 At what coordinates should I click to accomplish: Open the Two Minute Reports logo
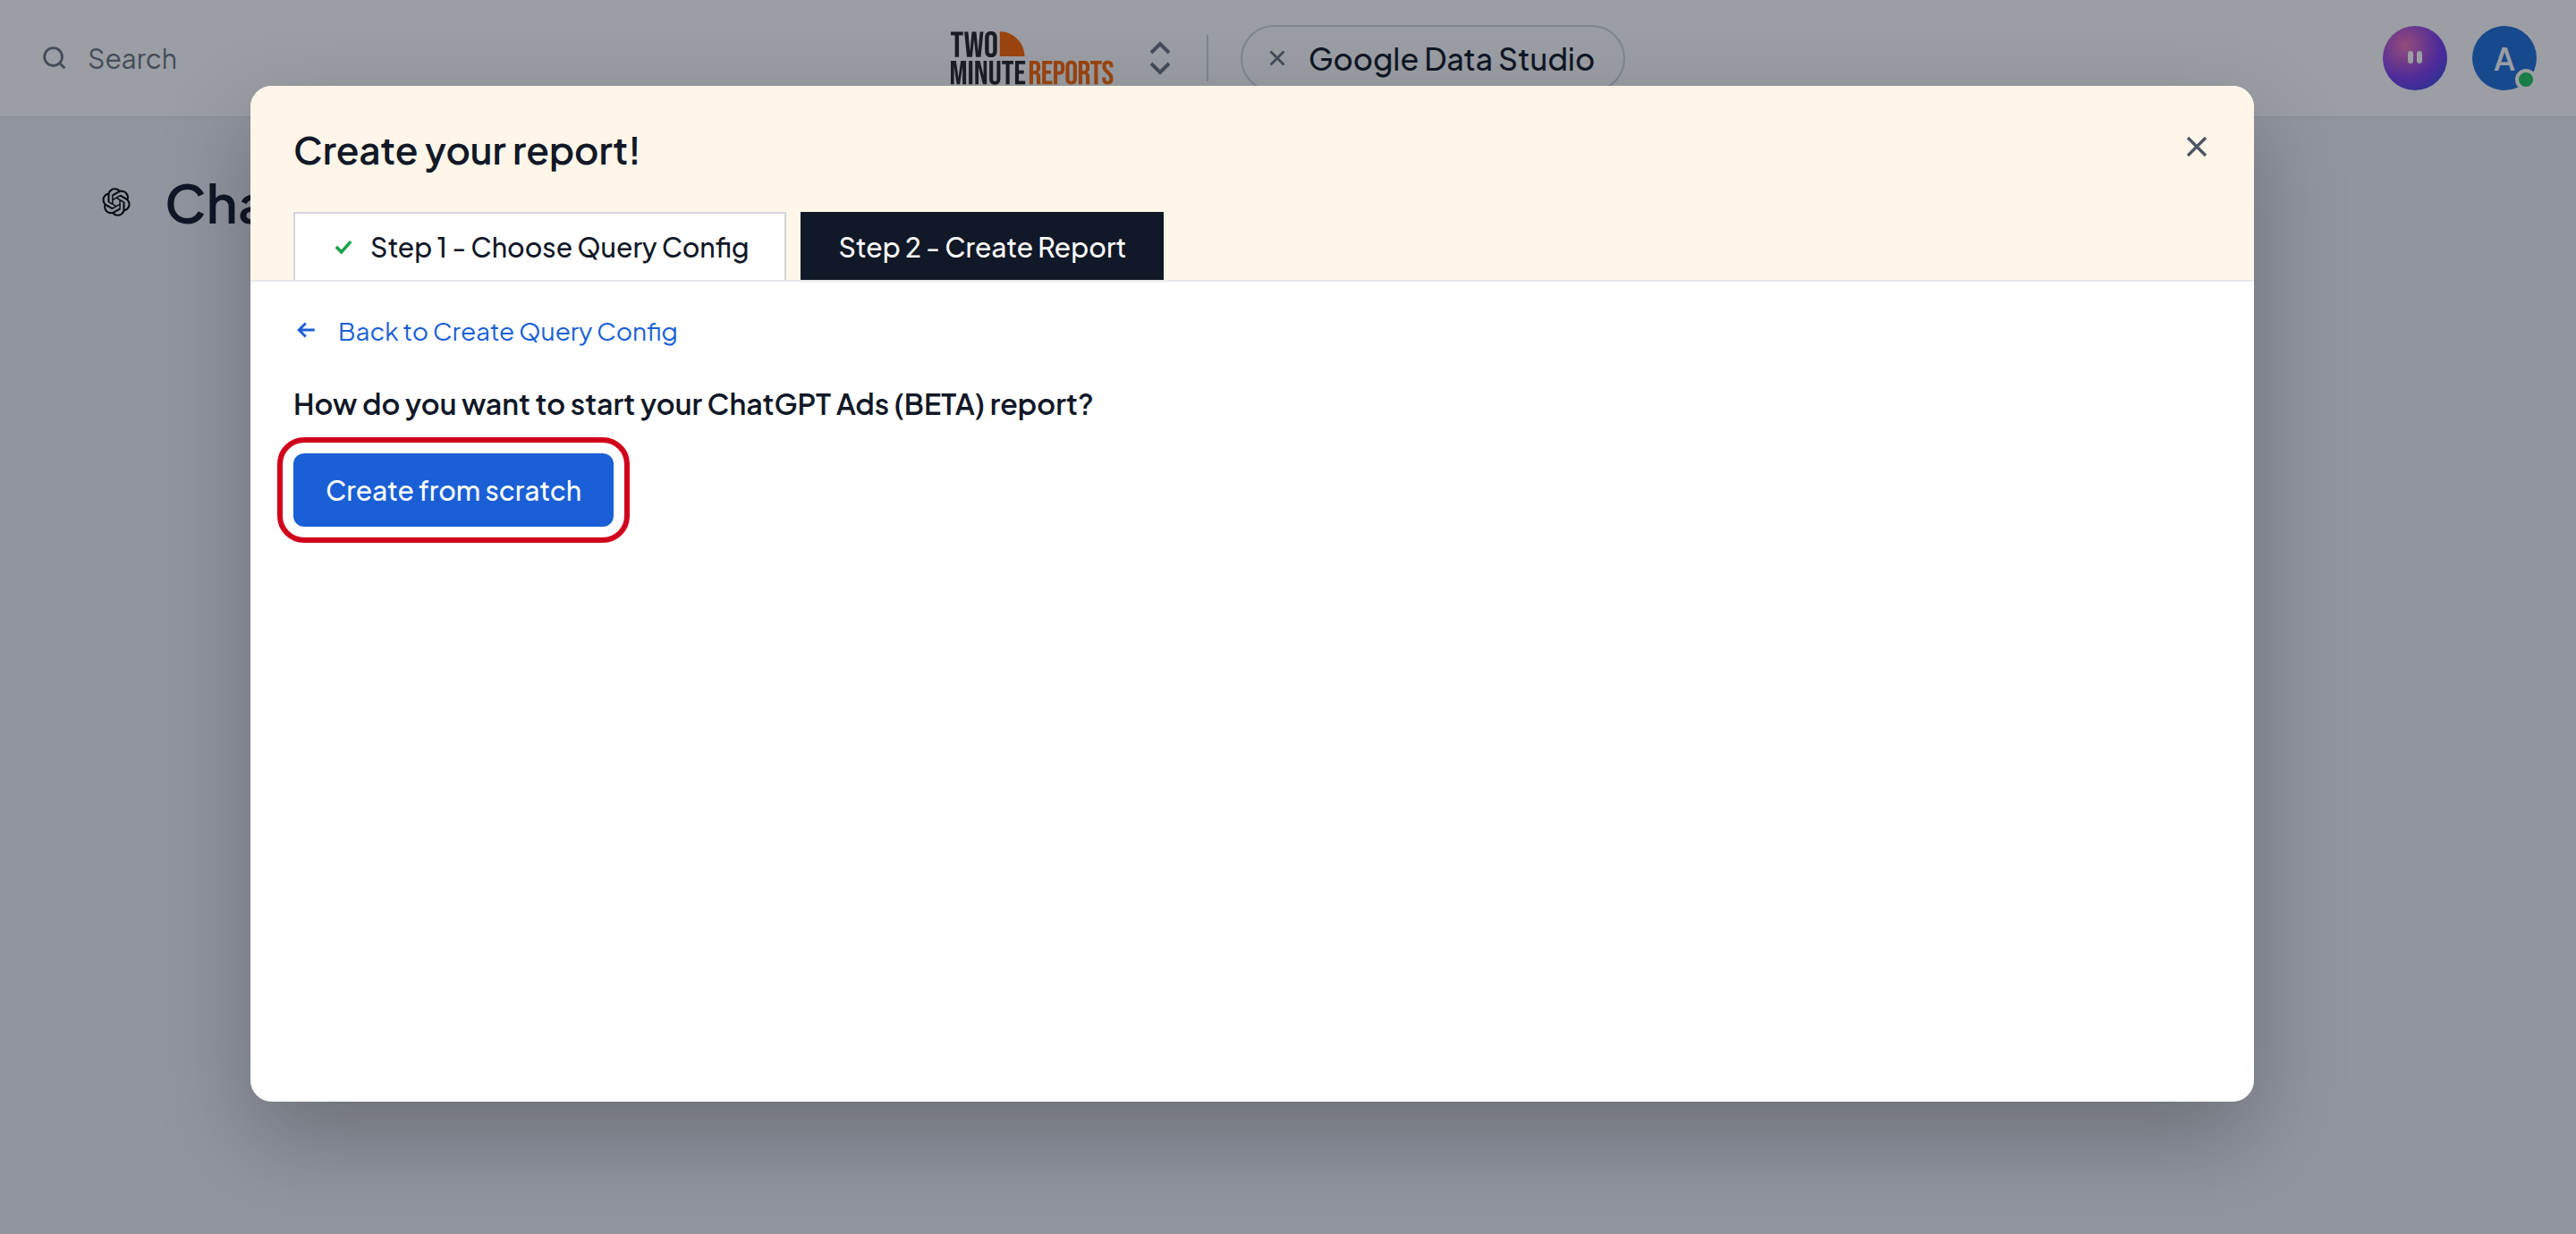(x=1031, y=58)
